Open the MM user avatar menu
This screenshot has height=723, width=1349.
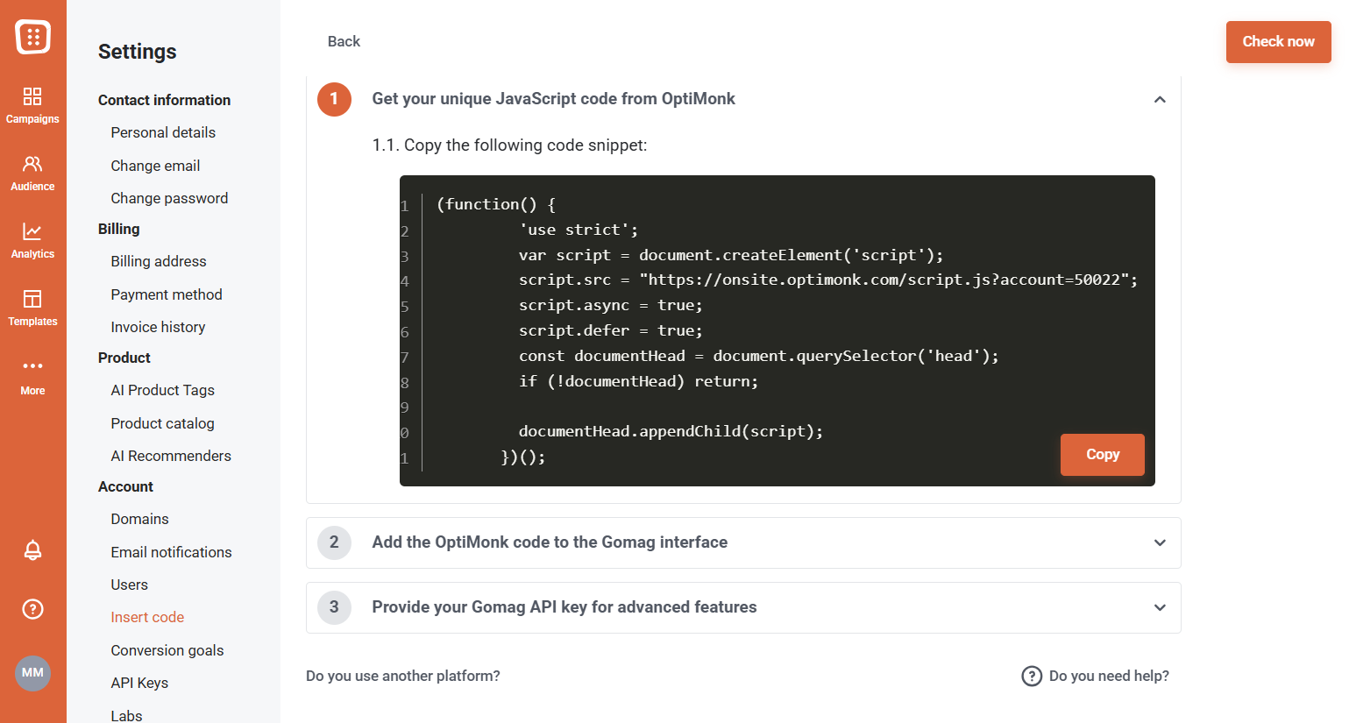click(32, 673)
